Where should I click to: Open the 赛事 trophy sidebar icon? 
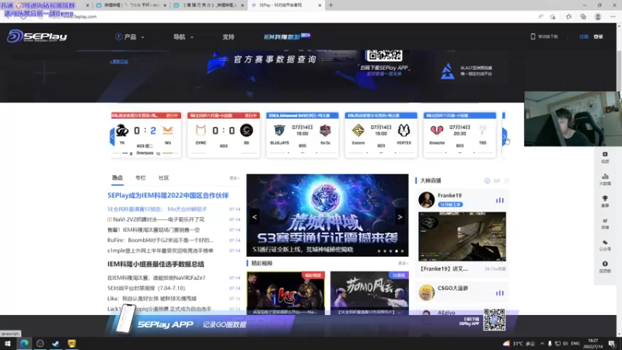(605, 201)
